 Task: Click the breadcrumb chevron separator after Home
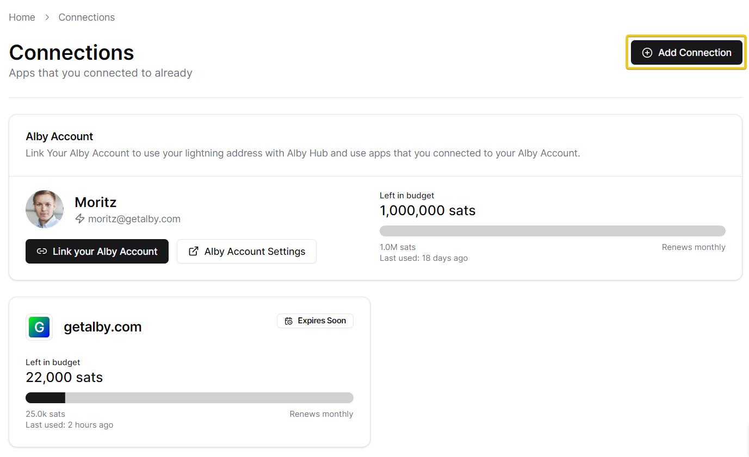47,17
